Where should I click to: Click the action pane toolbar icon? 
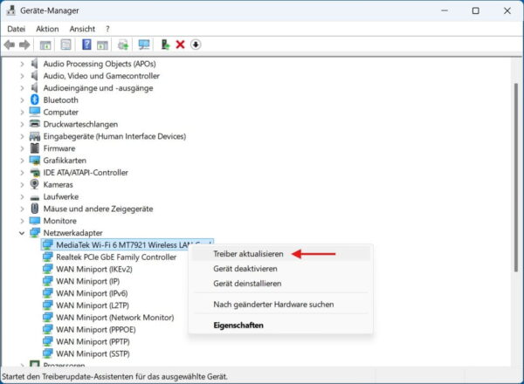[102, 45]
